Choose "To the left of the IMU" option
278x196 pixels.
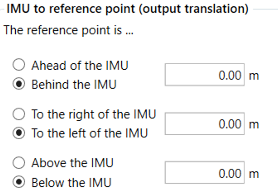pyautogui.click(x=19, y=133)
